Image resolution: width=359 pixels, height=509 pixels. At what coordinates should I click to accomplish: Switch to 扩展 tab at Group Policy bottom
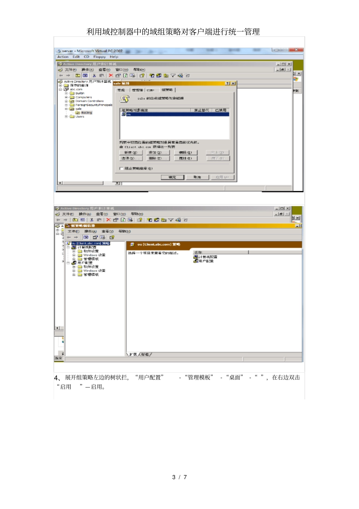[133, 355]
